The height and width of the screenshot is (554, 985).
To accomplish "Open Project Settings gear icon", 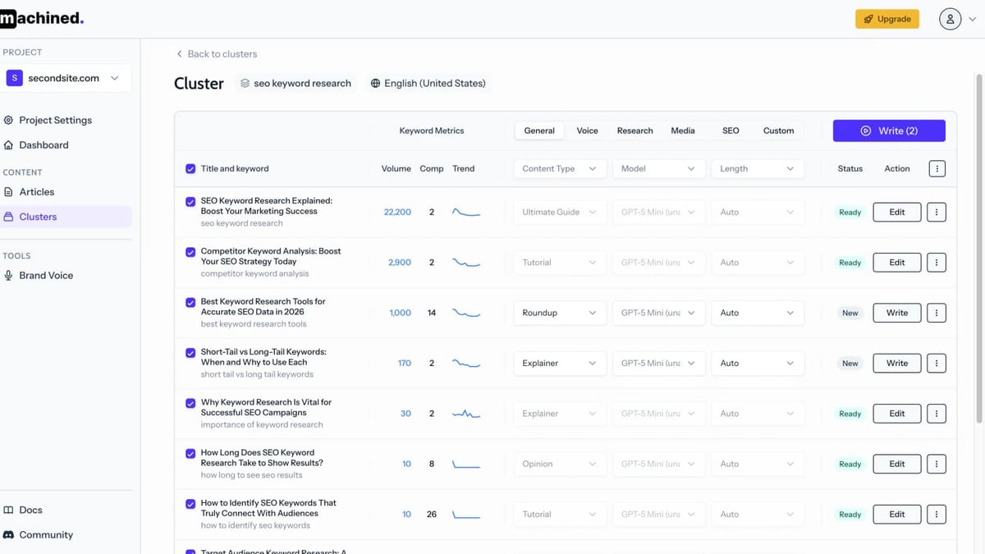I will point(9,120).
